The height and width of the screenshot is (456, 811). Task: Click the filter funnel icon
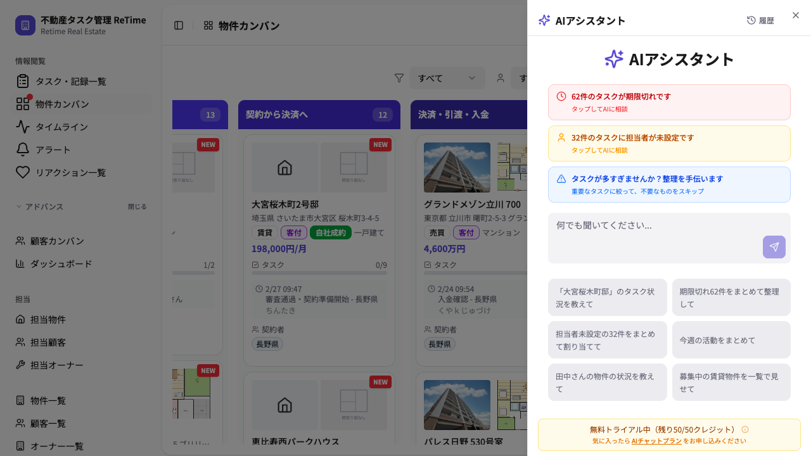(399, 78)
